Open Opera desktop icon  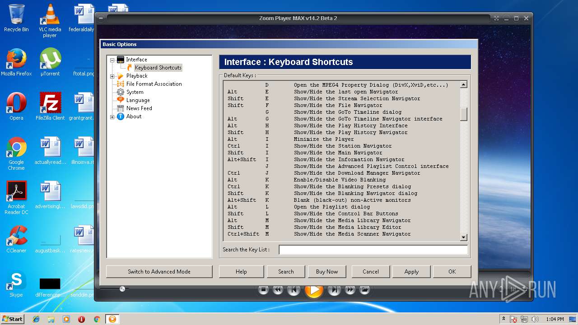(x=16, y=107)
